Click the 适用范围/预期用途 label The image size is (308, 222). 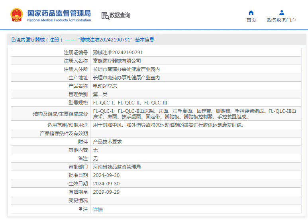(68, 125)
